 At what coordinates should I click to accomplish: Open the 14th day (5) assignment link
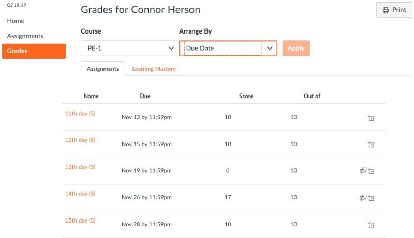pos(80,194)
